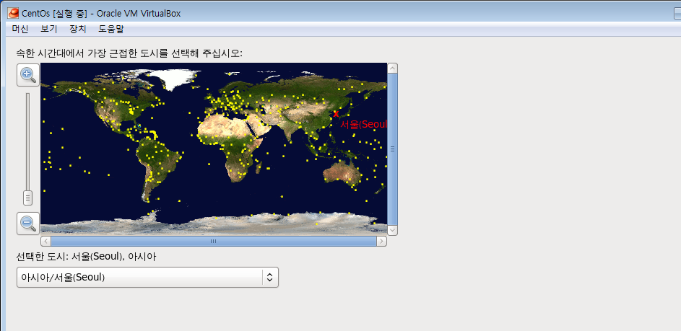Click the zoom in magnifier button
Viewport: 681px width, 331px height.
28,74
